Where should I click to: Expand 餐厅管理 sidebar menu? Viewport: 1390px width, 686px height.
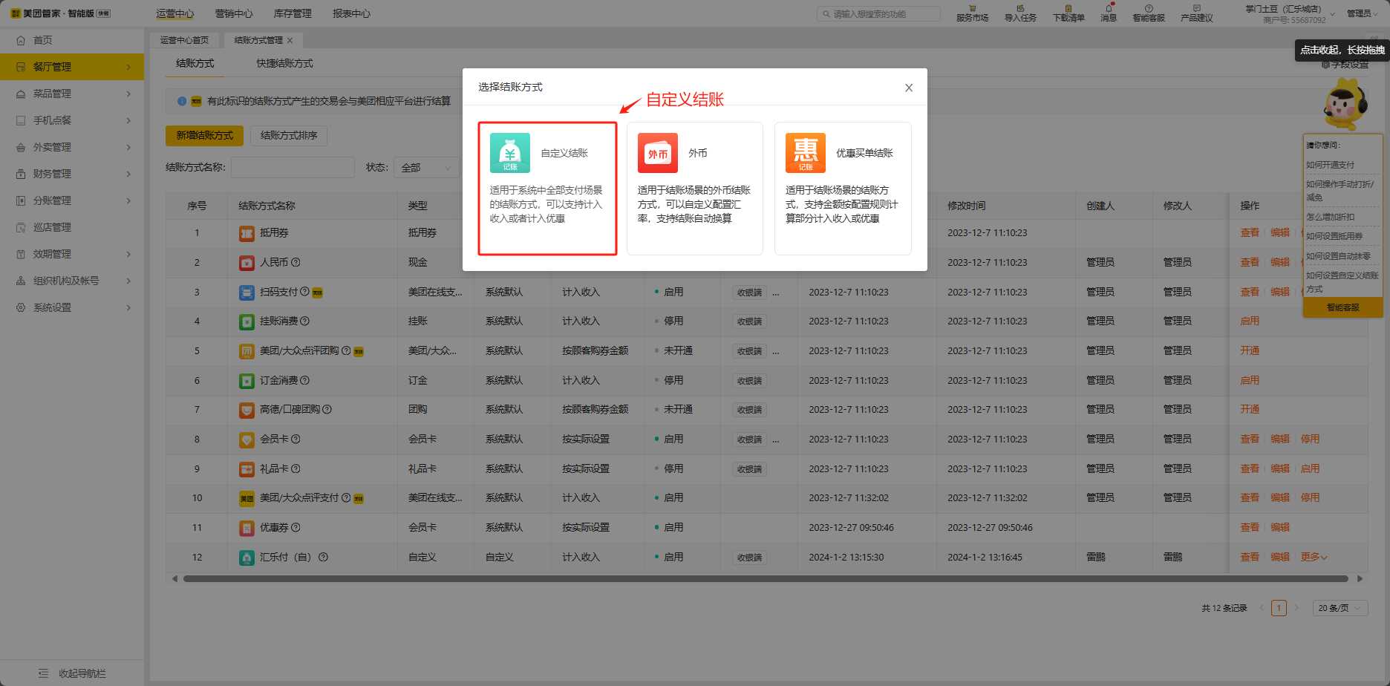(x=72, y=67)
